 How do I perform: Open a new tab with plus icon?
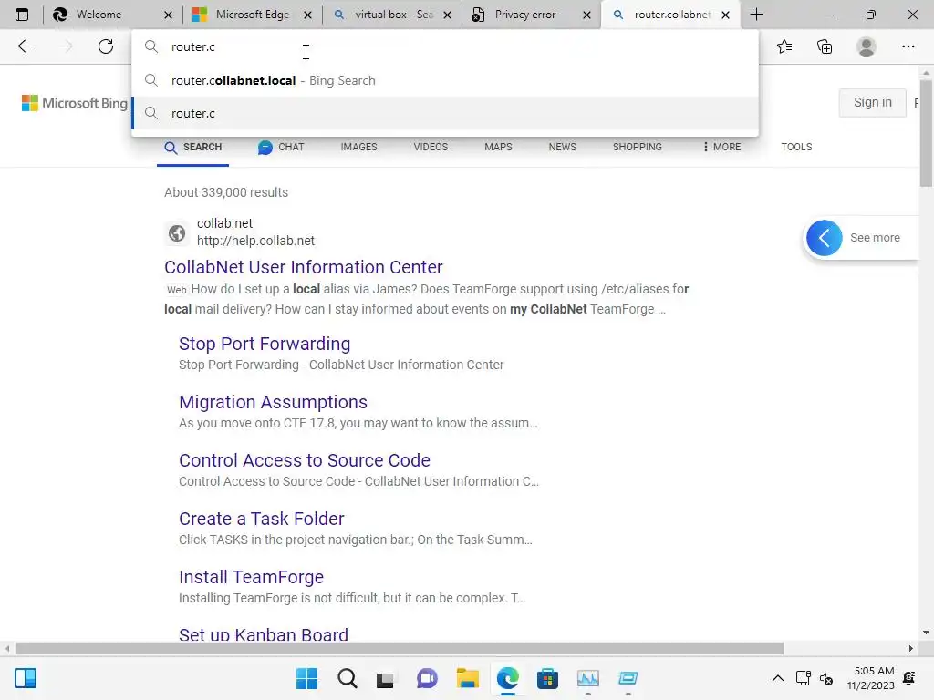click(756, 15)
